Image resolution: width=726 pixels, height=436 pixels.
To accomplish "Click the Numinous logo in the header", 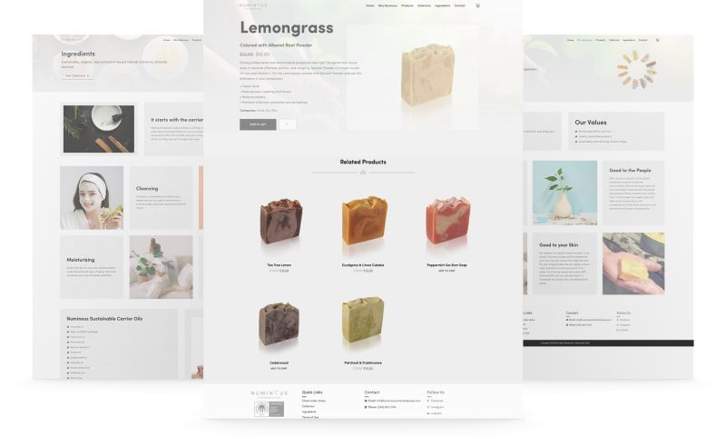I will [x=253, y=5].
